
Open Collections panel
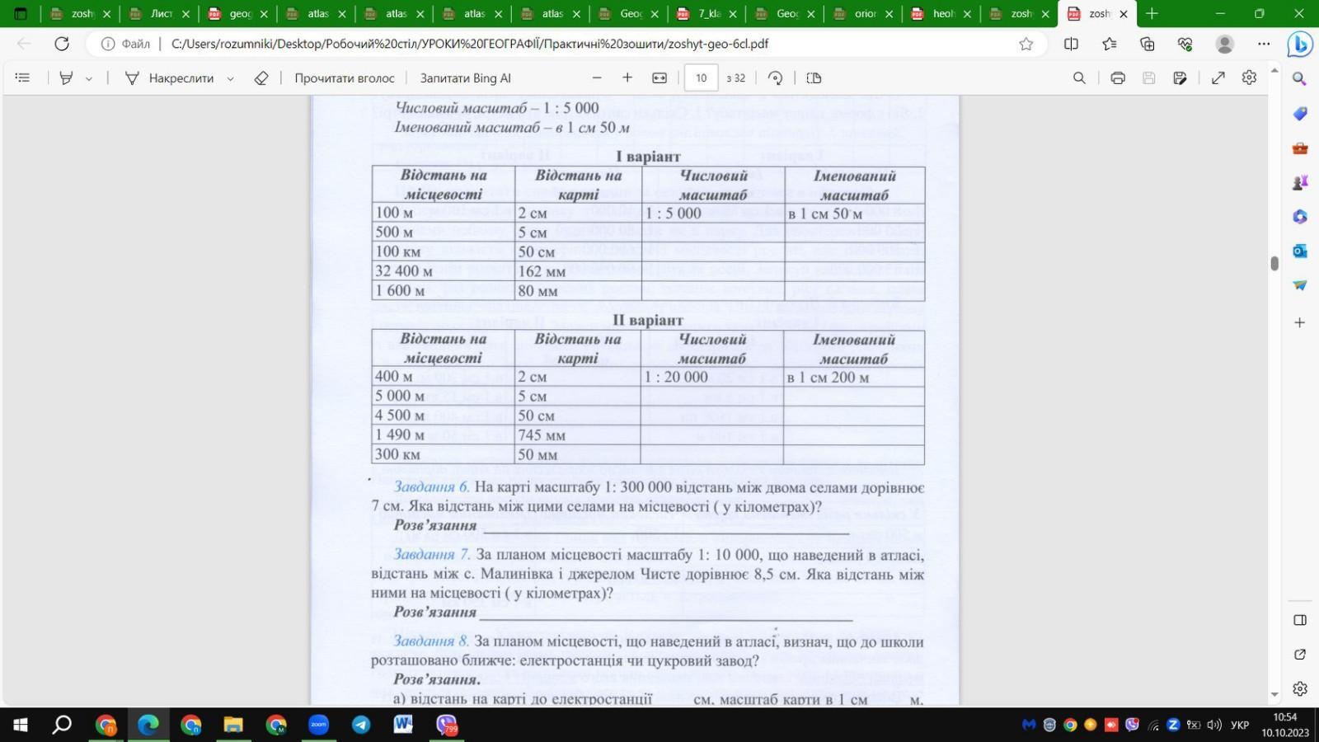(1147, 44)
